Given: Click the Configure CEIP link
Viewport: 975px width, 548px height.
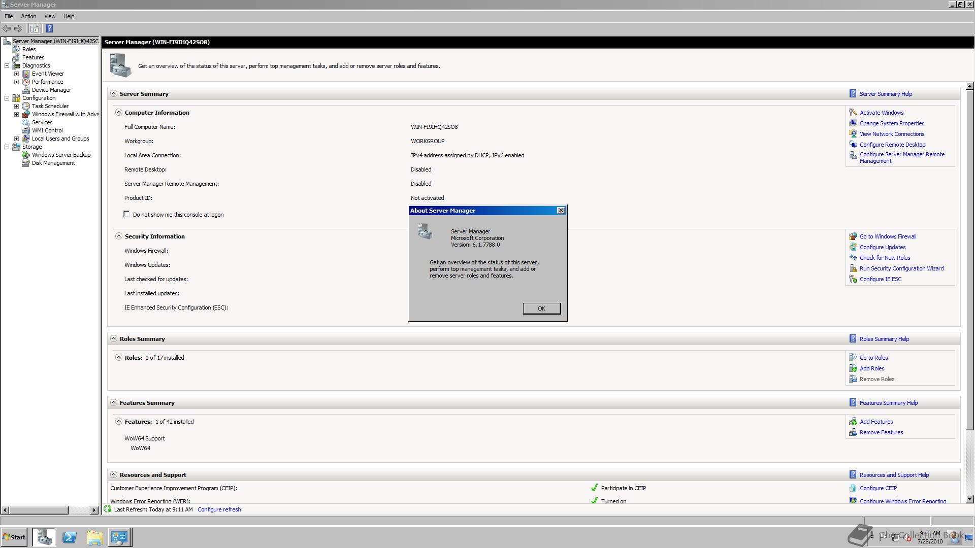Looking at the screenshot, I should coord(878,488).
